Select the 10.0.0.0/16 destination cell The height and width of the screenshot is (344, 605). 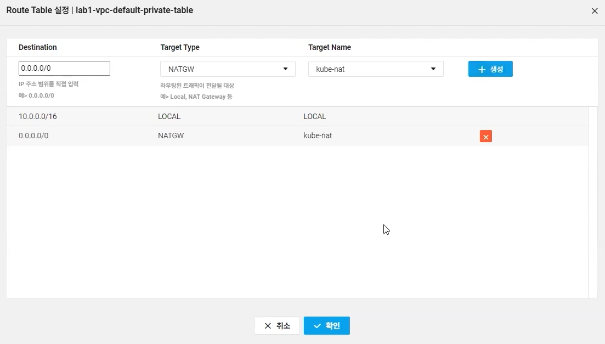pyautogui.click(x=38, y=116)
